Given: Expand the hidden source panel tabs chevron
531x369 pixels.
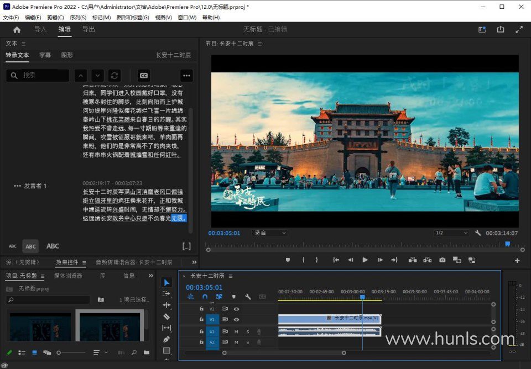Looking at the screenshot, I should click(x=194, y=262).
